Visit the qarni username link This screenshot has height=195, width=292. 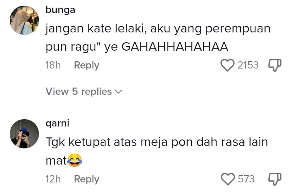tap(57, 123)
